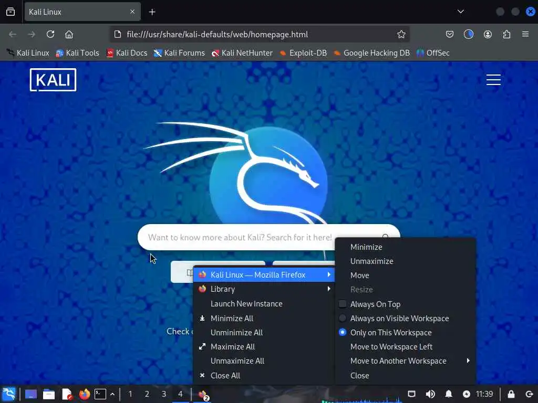Select Unmaximize in the submenu
Image resolution: width=538 pixels, height=403 pixels.
406,261
